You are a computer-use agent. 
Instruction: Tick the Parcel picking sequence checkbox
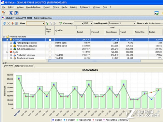[x=50, y=46]
